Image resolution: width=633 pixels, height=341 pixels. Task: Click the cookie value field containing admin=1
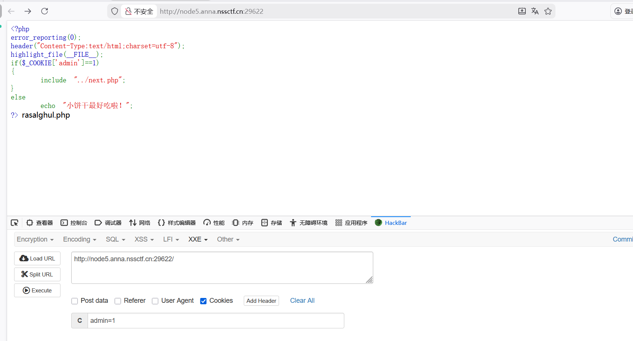(215, 321)
